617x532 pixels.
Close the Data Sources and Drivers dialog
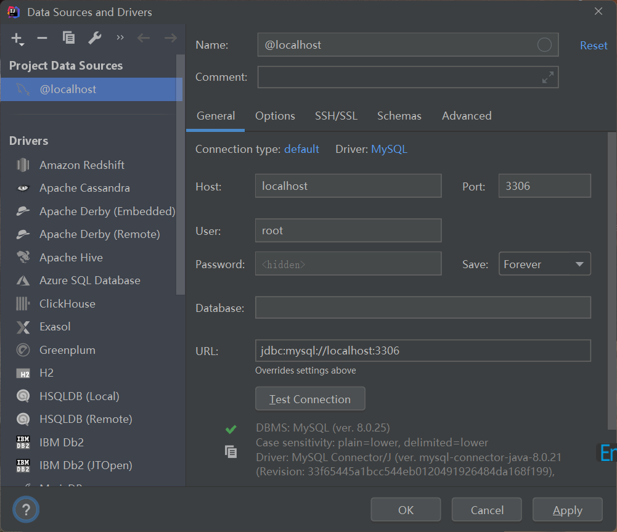tap(599, 12)
